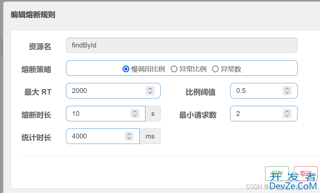Click the 最小请求数 label
The width and height of the screenshot is (320, 193).
point(198,115)
